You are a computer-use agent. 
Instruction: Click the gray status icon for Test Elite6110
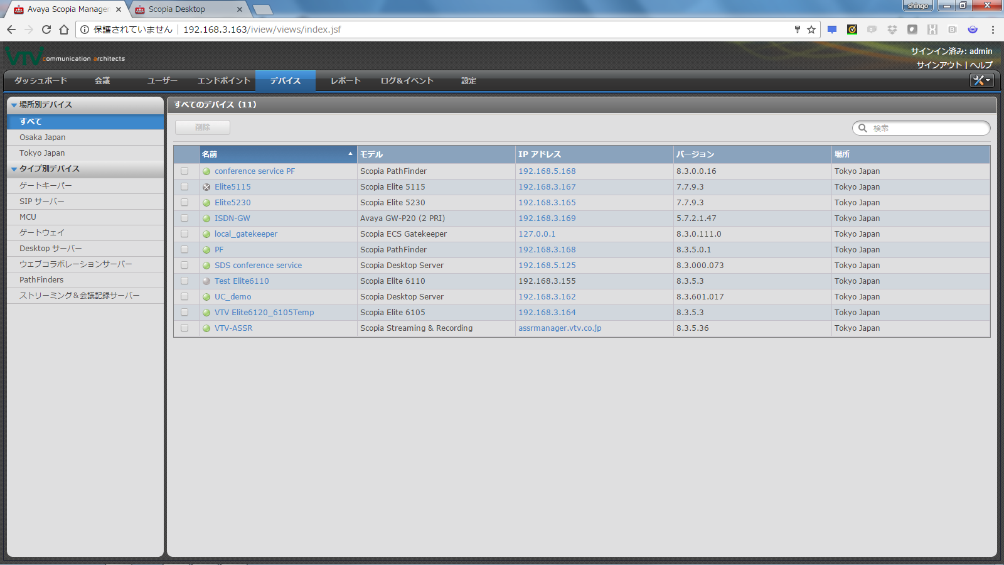point(206,281)
